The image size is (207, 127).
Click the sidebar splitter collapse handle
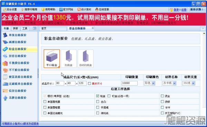point(38,74)
